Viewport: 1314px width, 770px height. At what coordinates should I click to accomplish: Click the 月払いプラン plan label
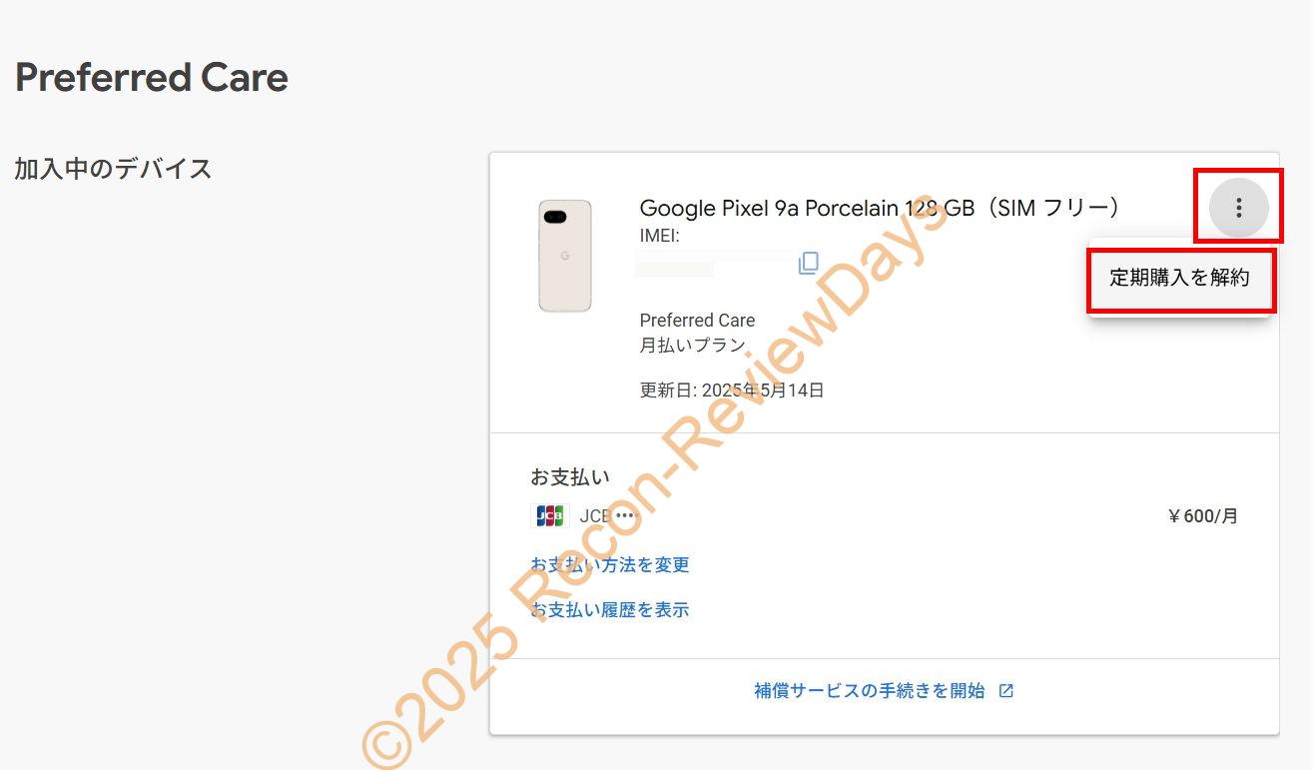pyautogui.click(x=693, y=346)
